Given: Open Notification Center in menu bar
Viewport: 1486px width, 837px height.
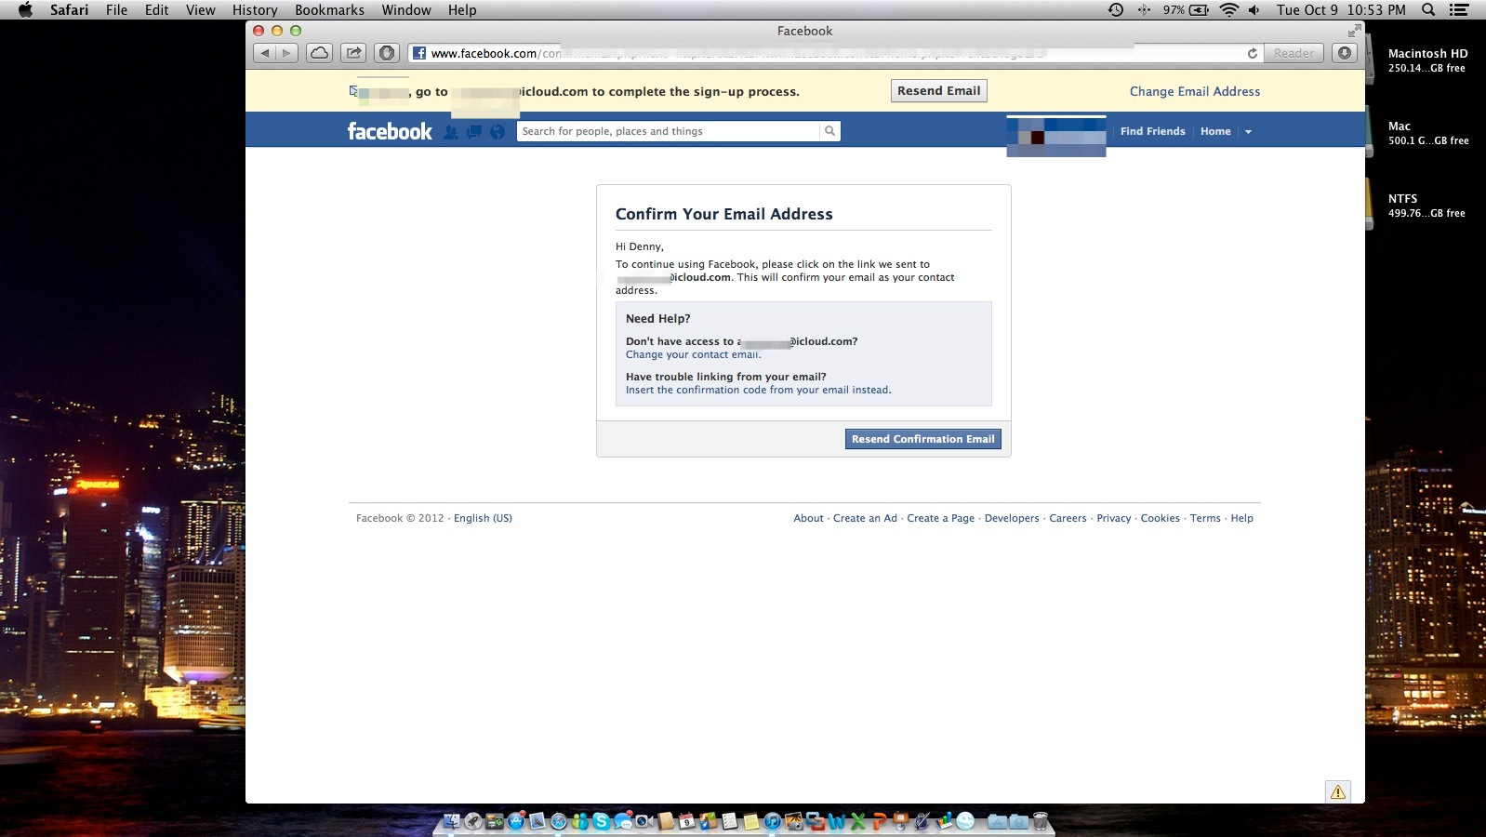Looking at the screenshot, I should click(1460, 10).
